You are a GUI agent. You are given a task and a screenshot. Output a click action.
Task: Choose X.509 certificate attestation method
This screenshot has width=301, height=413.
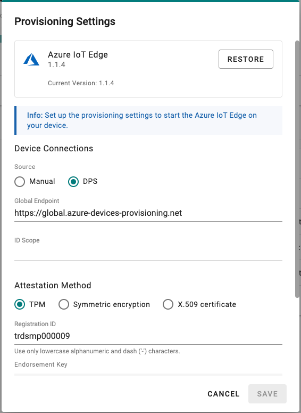pos(168,304)
